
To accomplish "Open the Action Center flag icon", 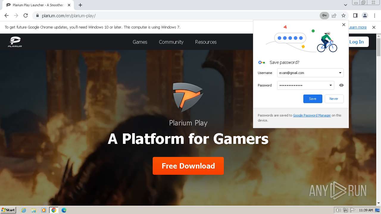I will [352, 210].
